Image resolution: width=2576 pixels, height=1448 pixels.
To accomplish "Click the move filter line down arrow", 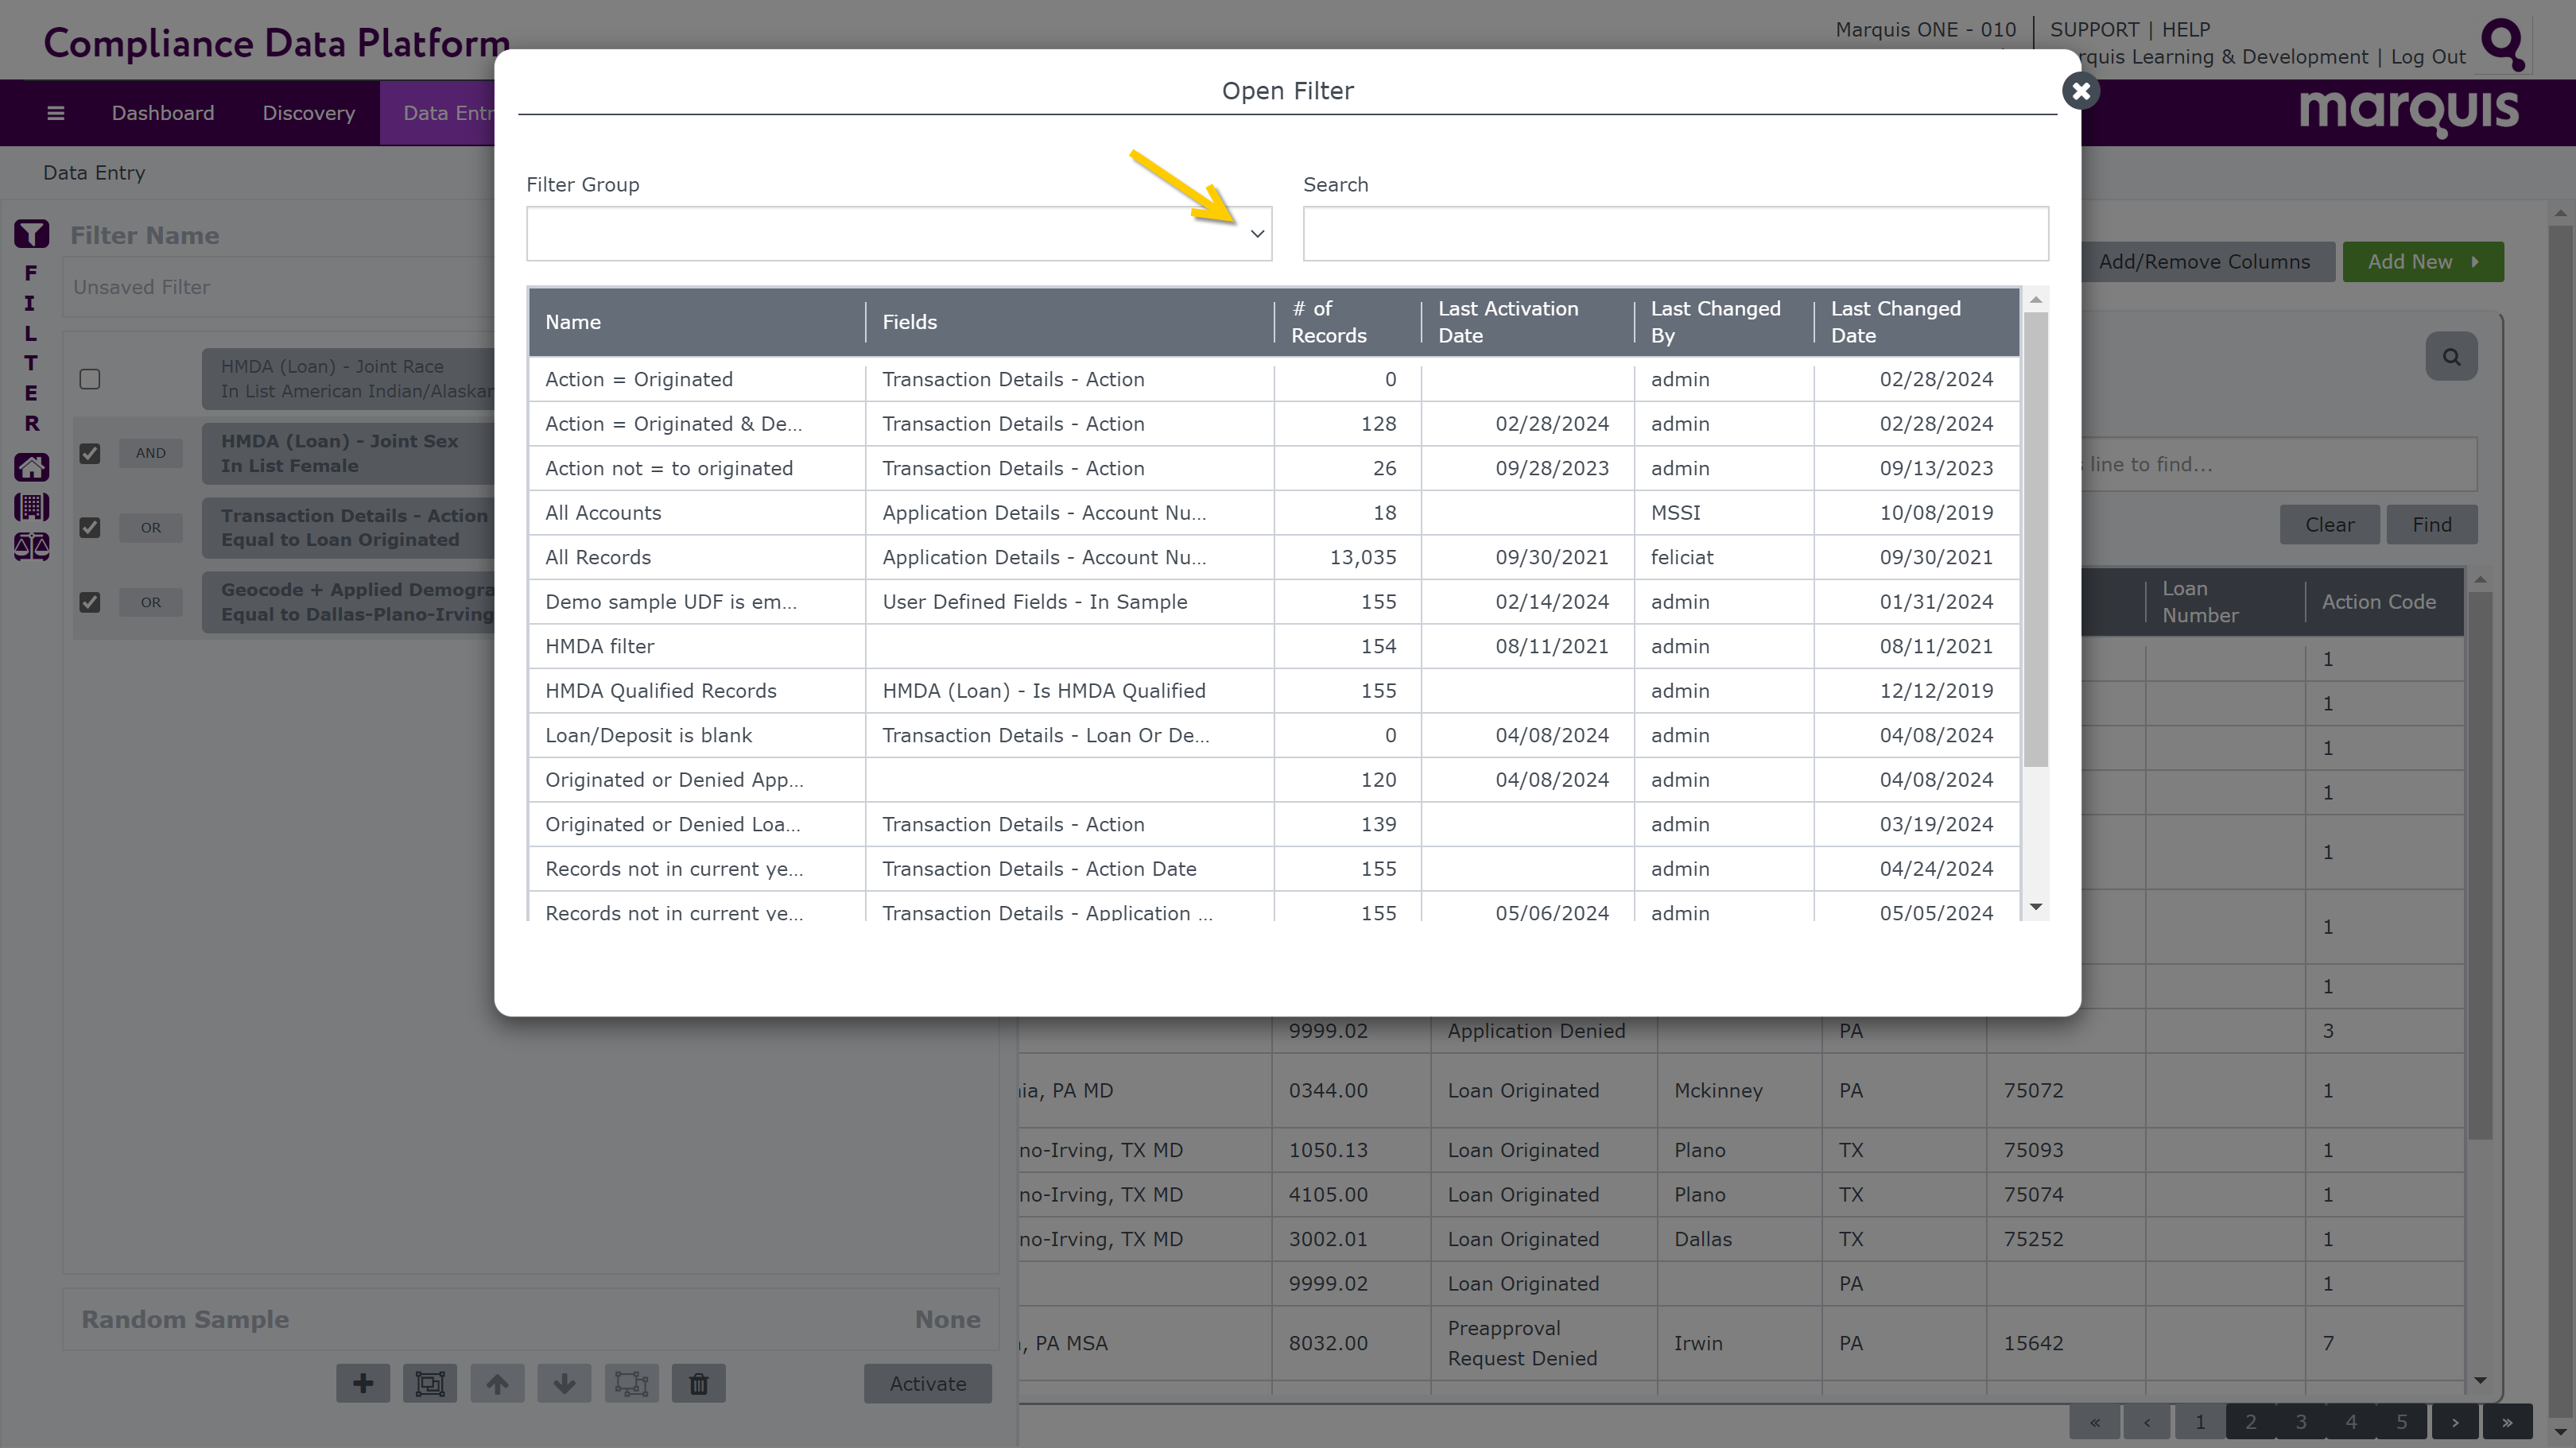I will pos(564,1383).
